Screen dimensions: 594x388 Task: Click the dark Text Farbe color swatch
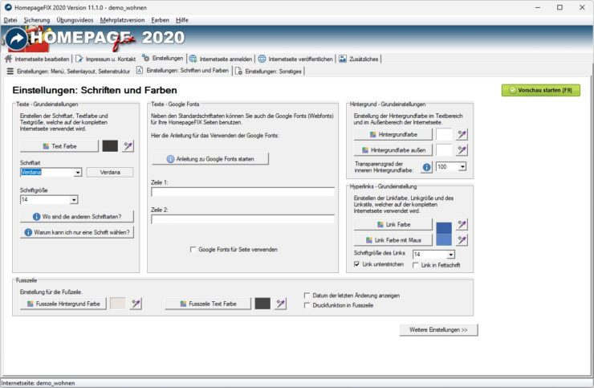pos(110,146)
